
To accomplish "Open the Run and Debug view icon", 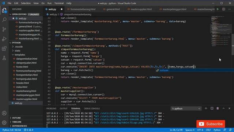I will pyautogui.click(x=4, y=39).
